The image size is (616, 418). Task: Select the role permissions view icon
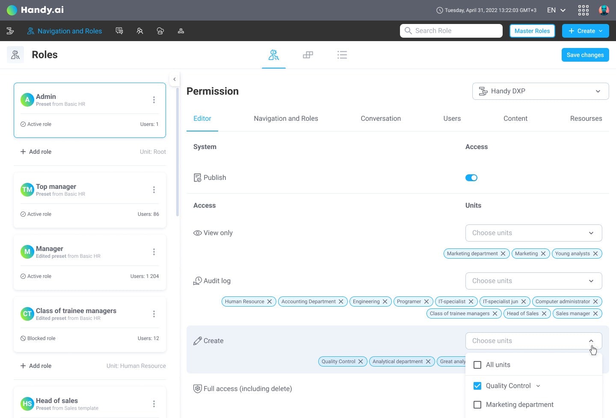click(x=273, y=55)
